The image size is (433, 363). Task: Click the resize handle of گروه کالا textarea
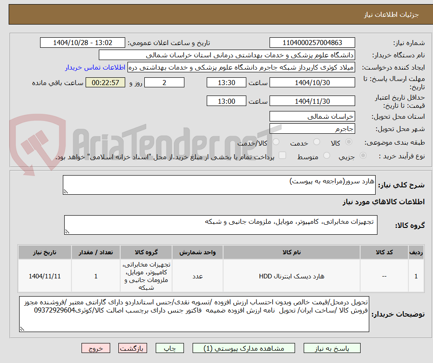[67, 232]
